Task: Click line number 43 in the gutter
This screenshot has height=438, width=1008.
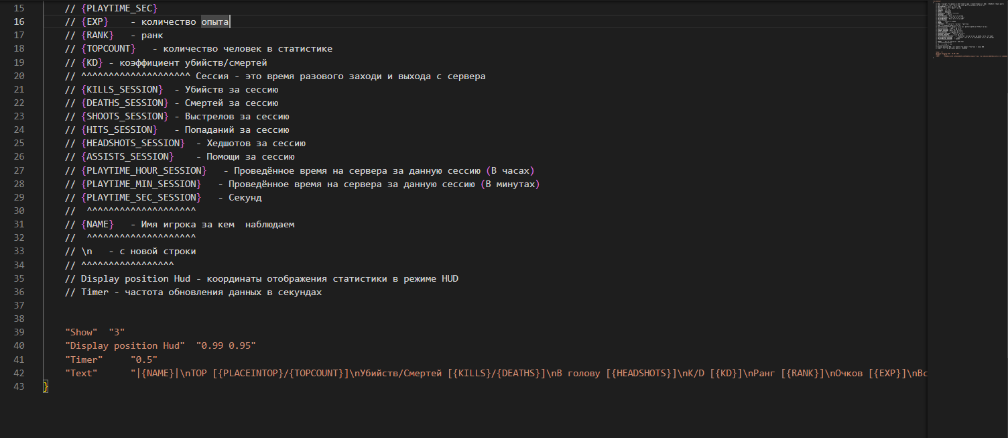Action: coord(18,386)
